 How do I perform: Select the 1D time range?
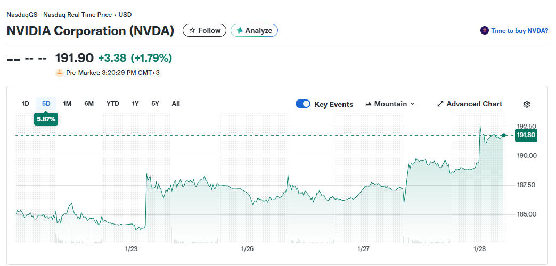coord(25,104)
